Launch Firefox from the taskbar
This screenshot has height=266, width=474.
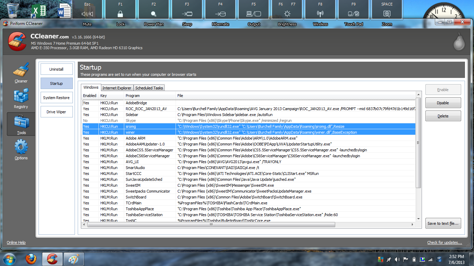click(x=31, y=259)
